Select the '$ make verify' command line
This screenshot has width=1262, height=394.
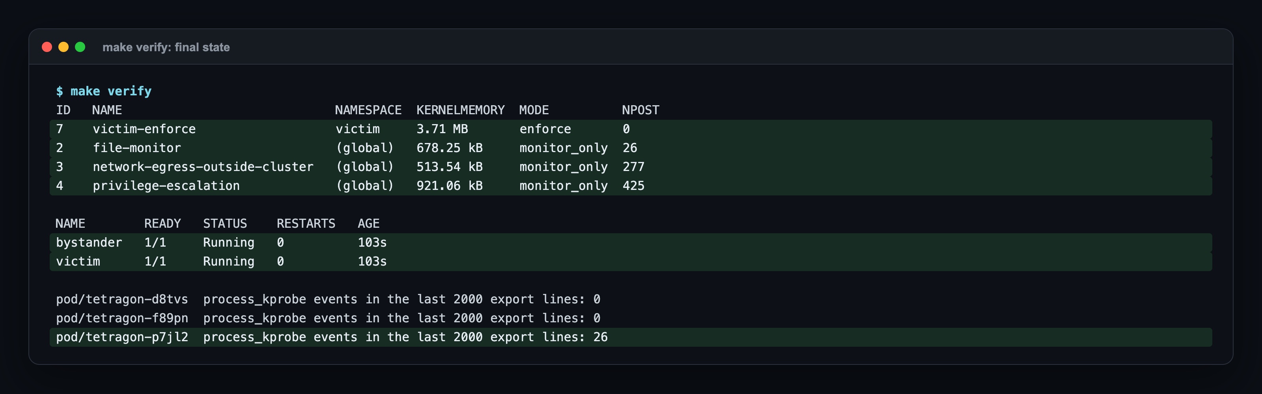point(104,91)
